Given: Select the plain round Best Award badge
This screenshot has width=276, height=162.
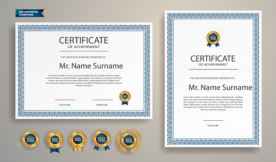Looking at the screenshot, I should [30, 139].
